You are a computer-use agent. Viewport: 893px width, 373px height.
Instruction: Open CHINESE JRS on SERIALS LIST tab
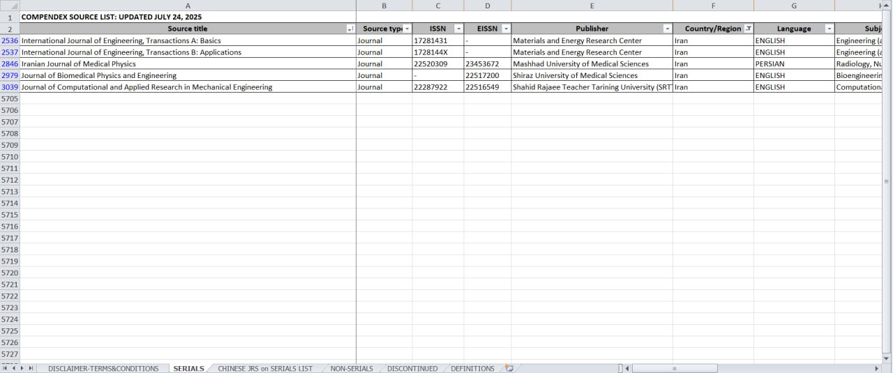click(265, 368)
